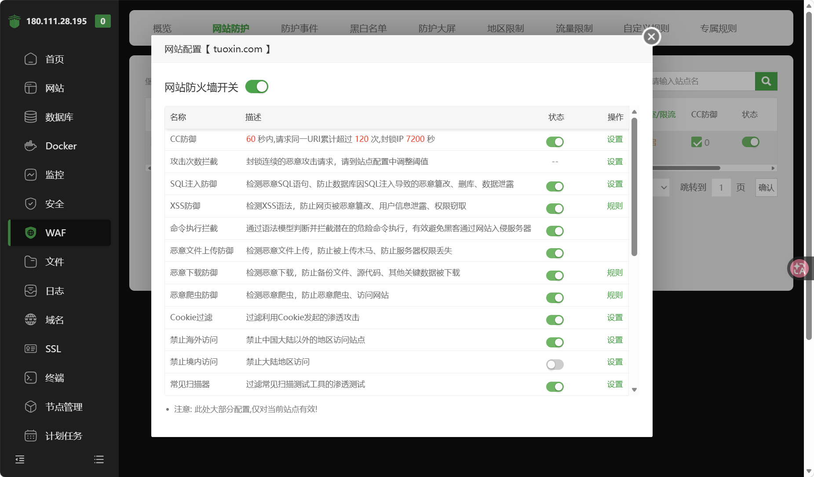Enable the 禁止境内访问 switch

[555, 365]
